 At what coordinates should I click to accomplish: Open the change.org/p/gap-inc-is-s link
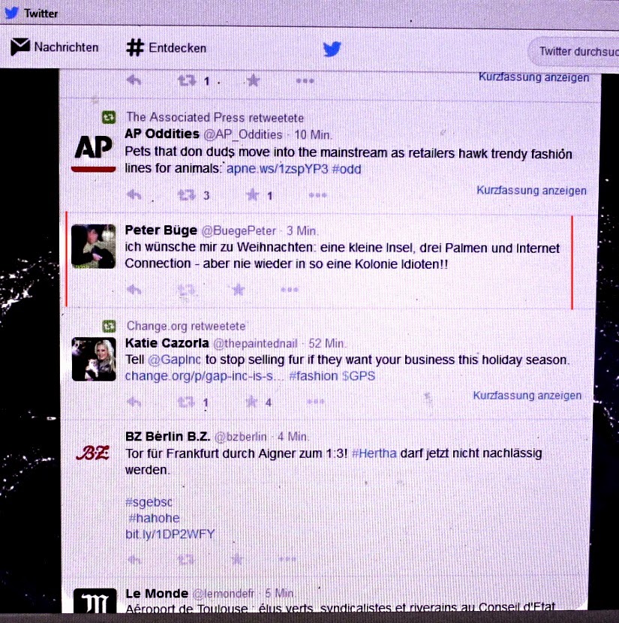[x=204, y=376]
